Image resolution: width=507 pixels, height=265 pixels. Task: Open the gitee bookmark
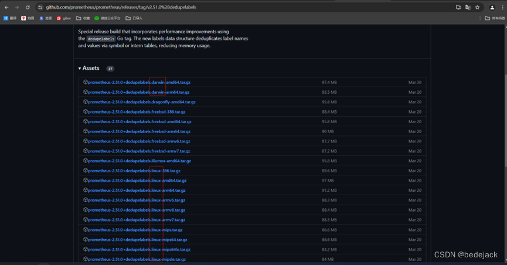pos(64,18)
